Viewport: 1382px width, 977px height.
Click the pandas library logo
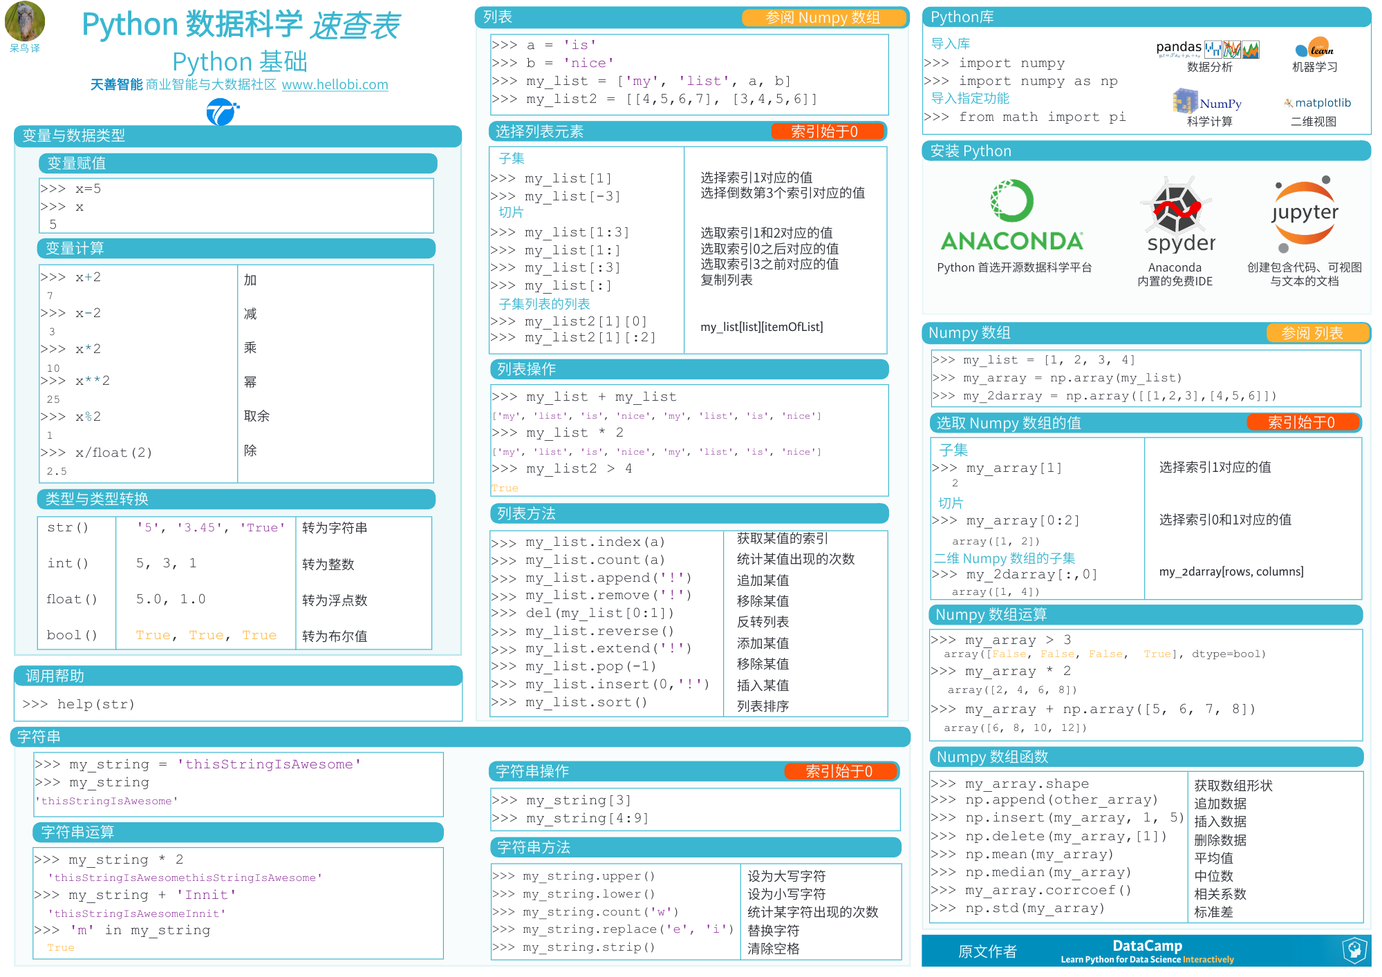[1206, 48]
